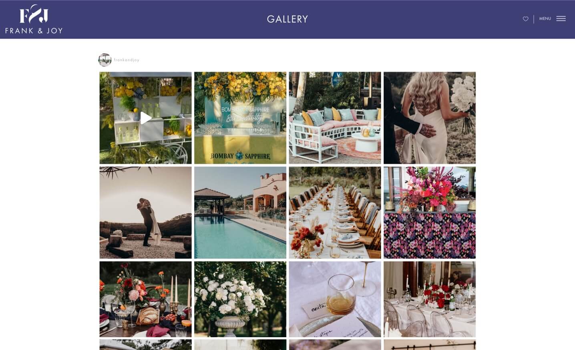
Task: Open the frankandjoy username link
Action: click(x=127, y=60)
